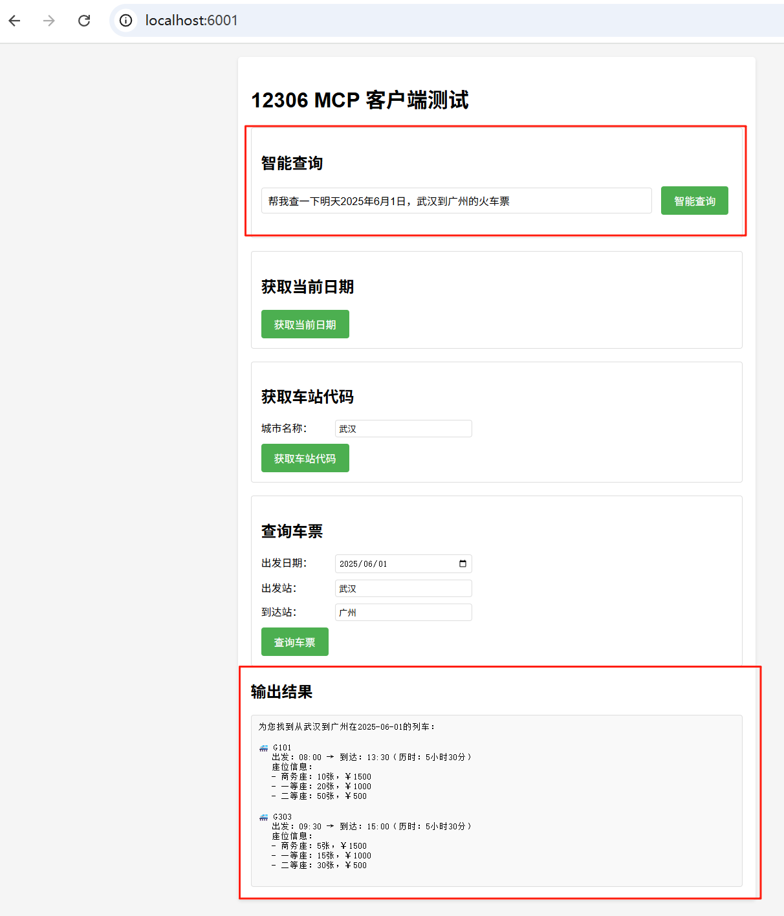Click the 出发日期 label
The image size is (784, 916).
[x=284, y=563]
